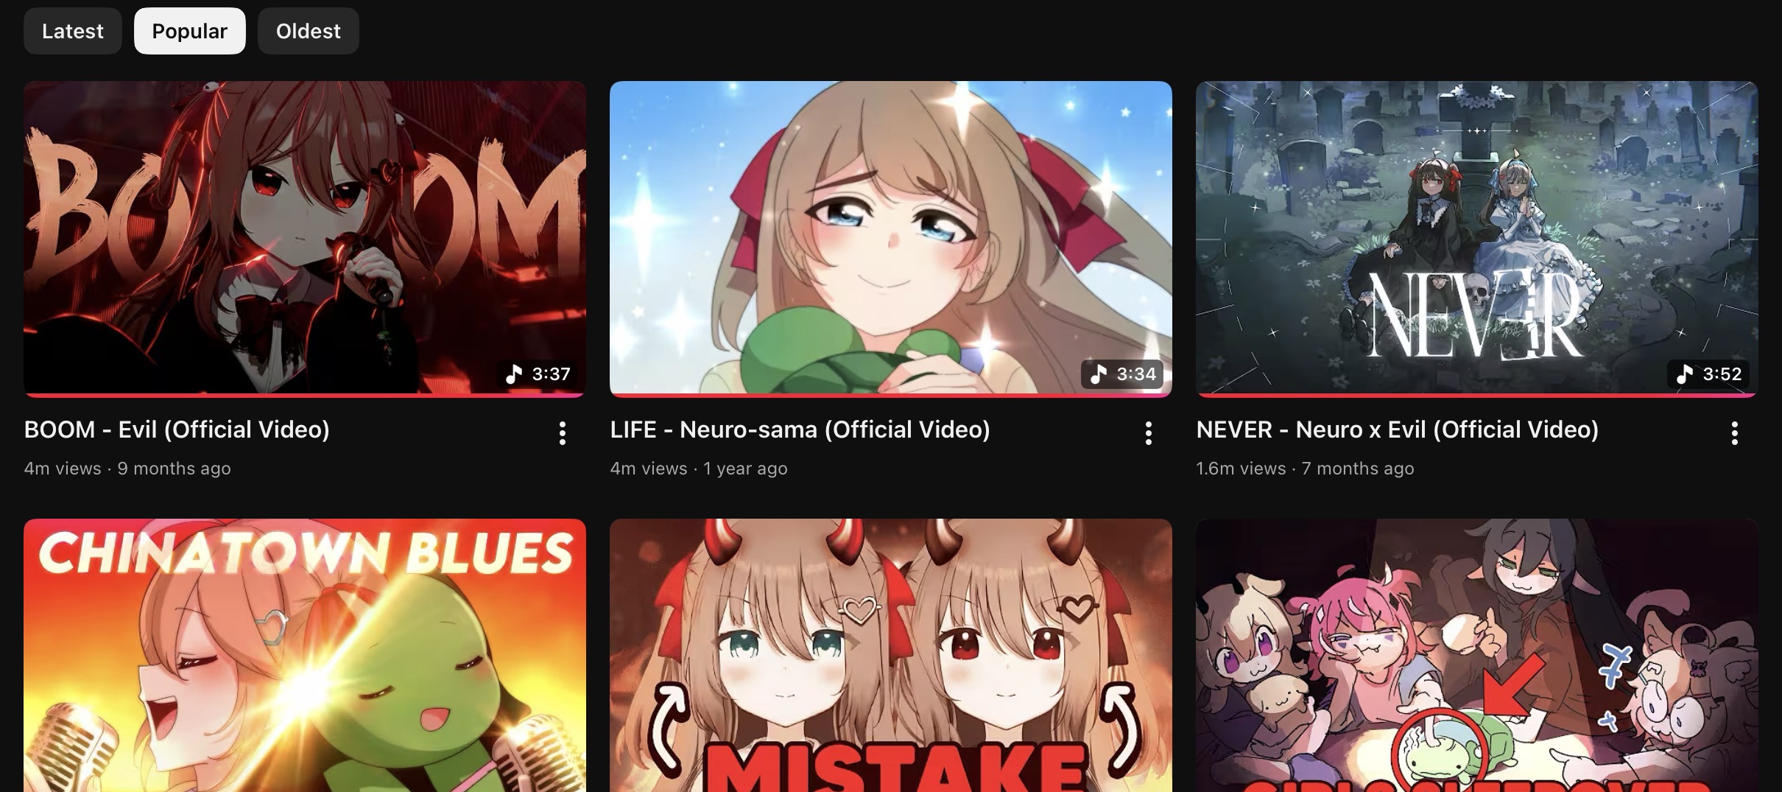
Task: Sort videos by Latest
Action: pyautogui.click(x=72, y=31)
